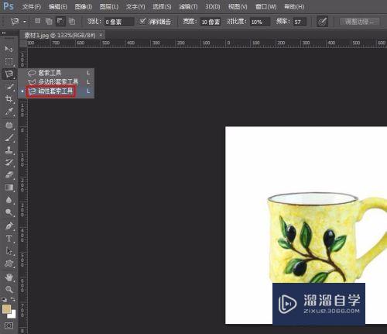Image resolution: width=387 pixels, height=334 pixels.
Task: Open the 帮助(H) menu
Action: (x=294, y=6)
